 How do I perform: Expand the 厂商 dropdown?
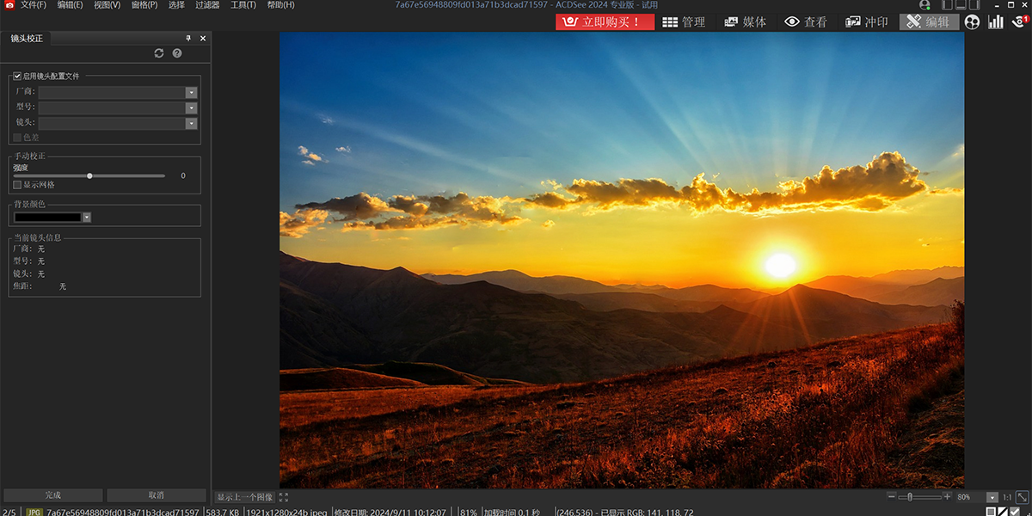coord(191,92)
